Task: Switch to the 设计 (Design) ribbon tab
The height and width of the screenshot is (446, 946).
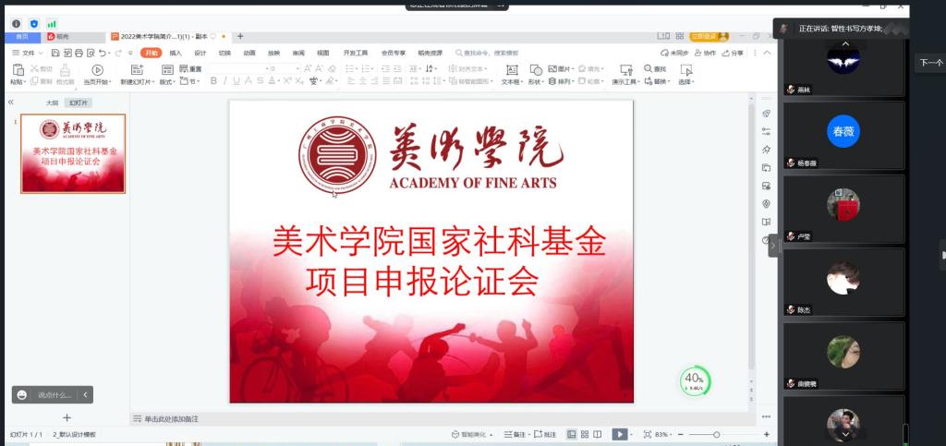Action: pyautogui.click(x=200, y=53)
